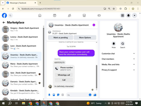This screenshot has height=106, width=141.
Task: Expand the Customize chat section
Action: (x=118, y=53)
